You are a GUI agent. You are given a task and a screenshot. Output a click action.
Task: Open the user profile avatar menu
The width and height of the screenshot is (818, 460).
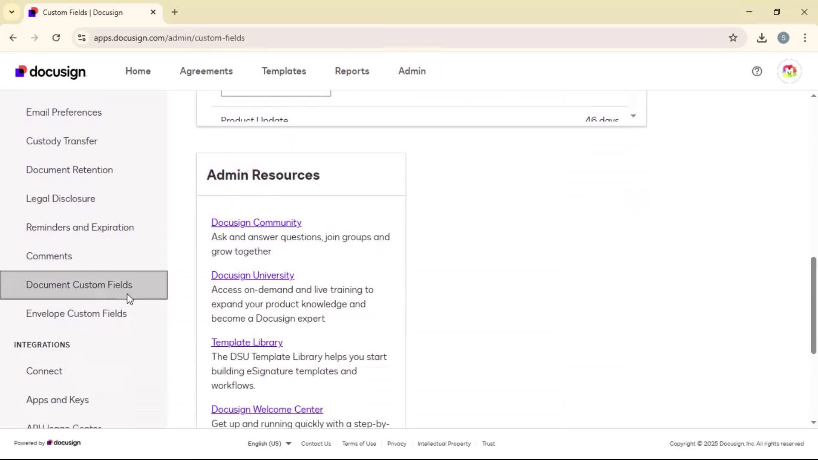(x=789, y=71)
